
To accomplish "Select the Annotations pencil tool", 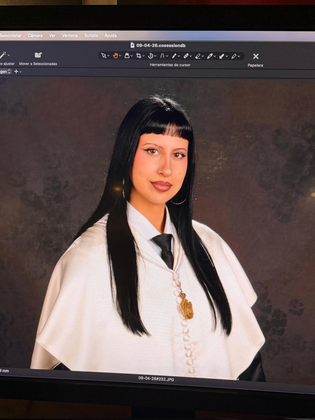I will pyautogui.click(x=234, y=56).
